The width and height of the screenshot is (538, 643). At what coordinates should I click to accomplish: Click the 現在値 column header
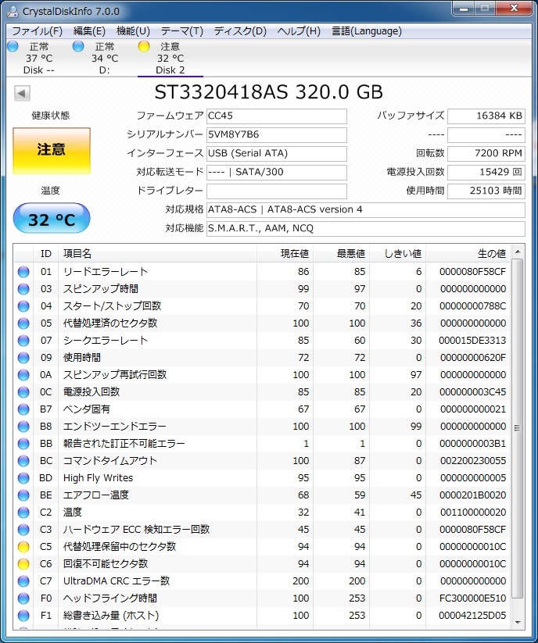[x=285, y=254]
